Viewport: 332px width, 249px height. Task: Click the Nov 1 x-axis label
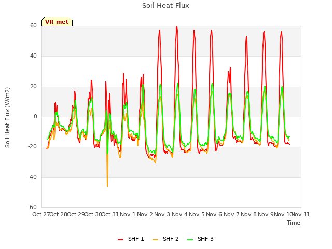[128, 214]
